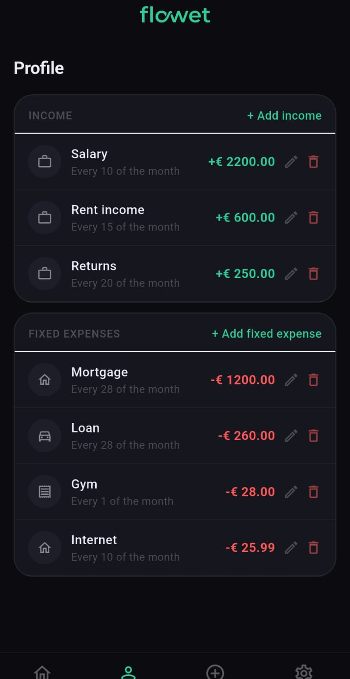Open the Home tab in bottom navigation
350x679 pixels.
pos(42,672)
